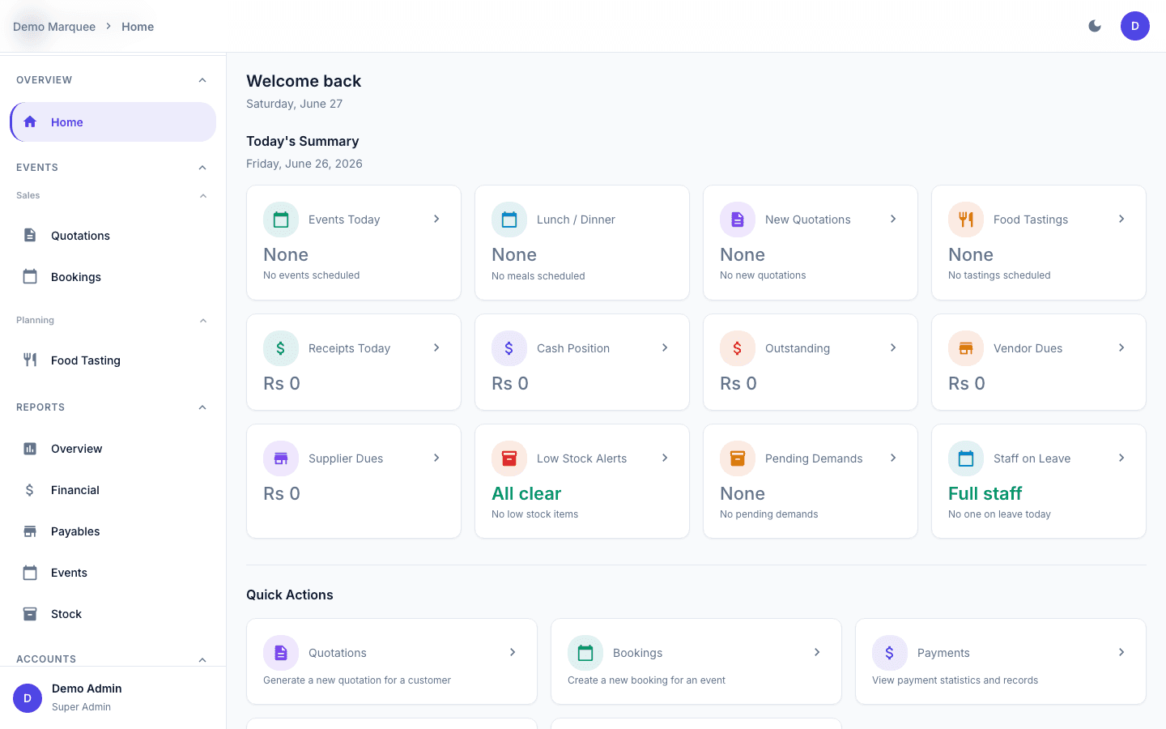
Task: Open New Quotations card arrow
Action: tap(893, 219)
